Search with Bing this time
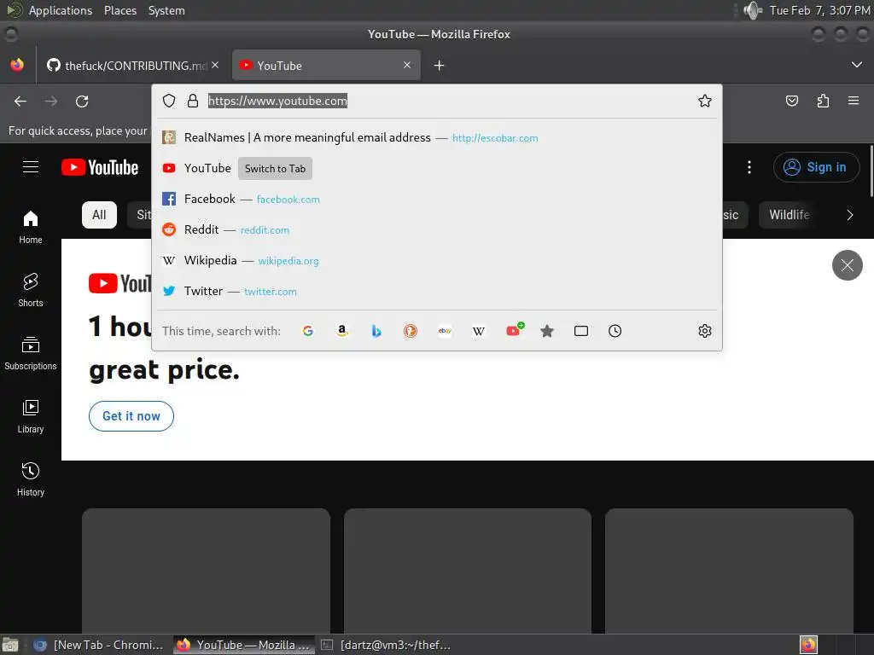Image resolution: width=874 pixels, height=655 pixels. tap(376, 331)
